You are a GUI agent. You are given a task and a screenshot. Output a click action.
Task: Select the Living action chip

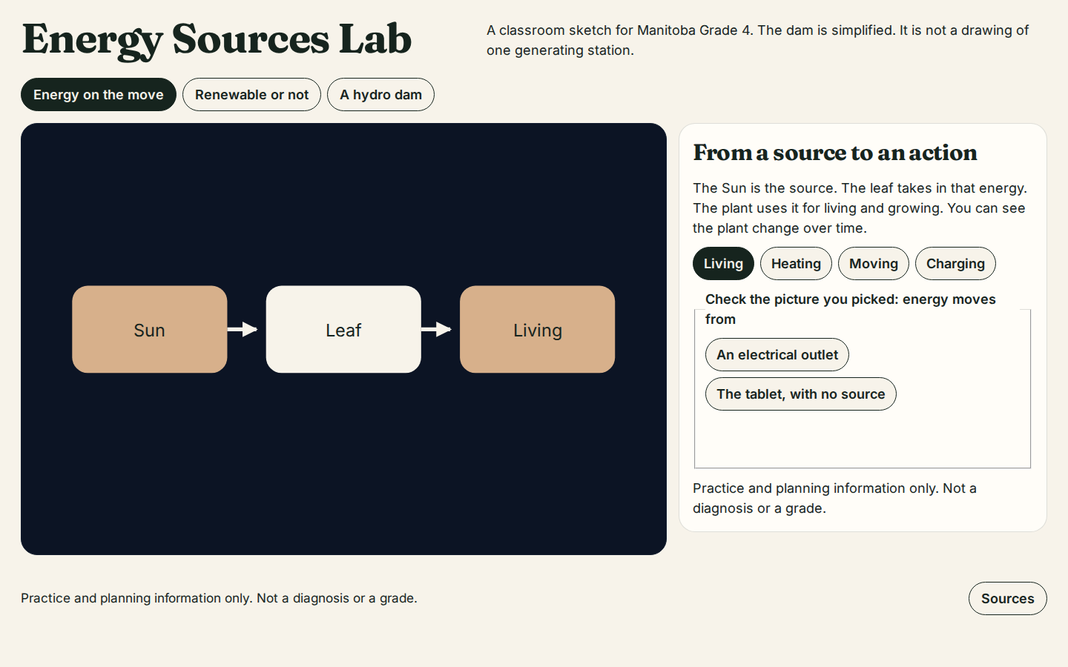tap(723, 264)
